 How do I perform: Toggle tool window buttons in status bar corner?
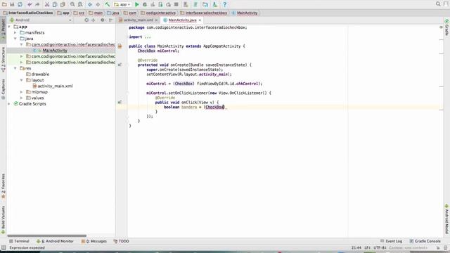[4, 248]
